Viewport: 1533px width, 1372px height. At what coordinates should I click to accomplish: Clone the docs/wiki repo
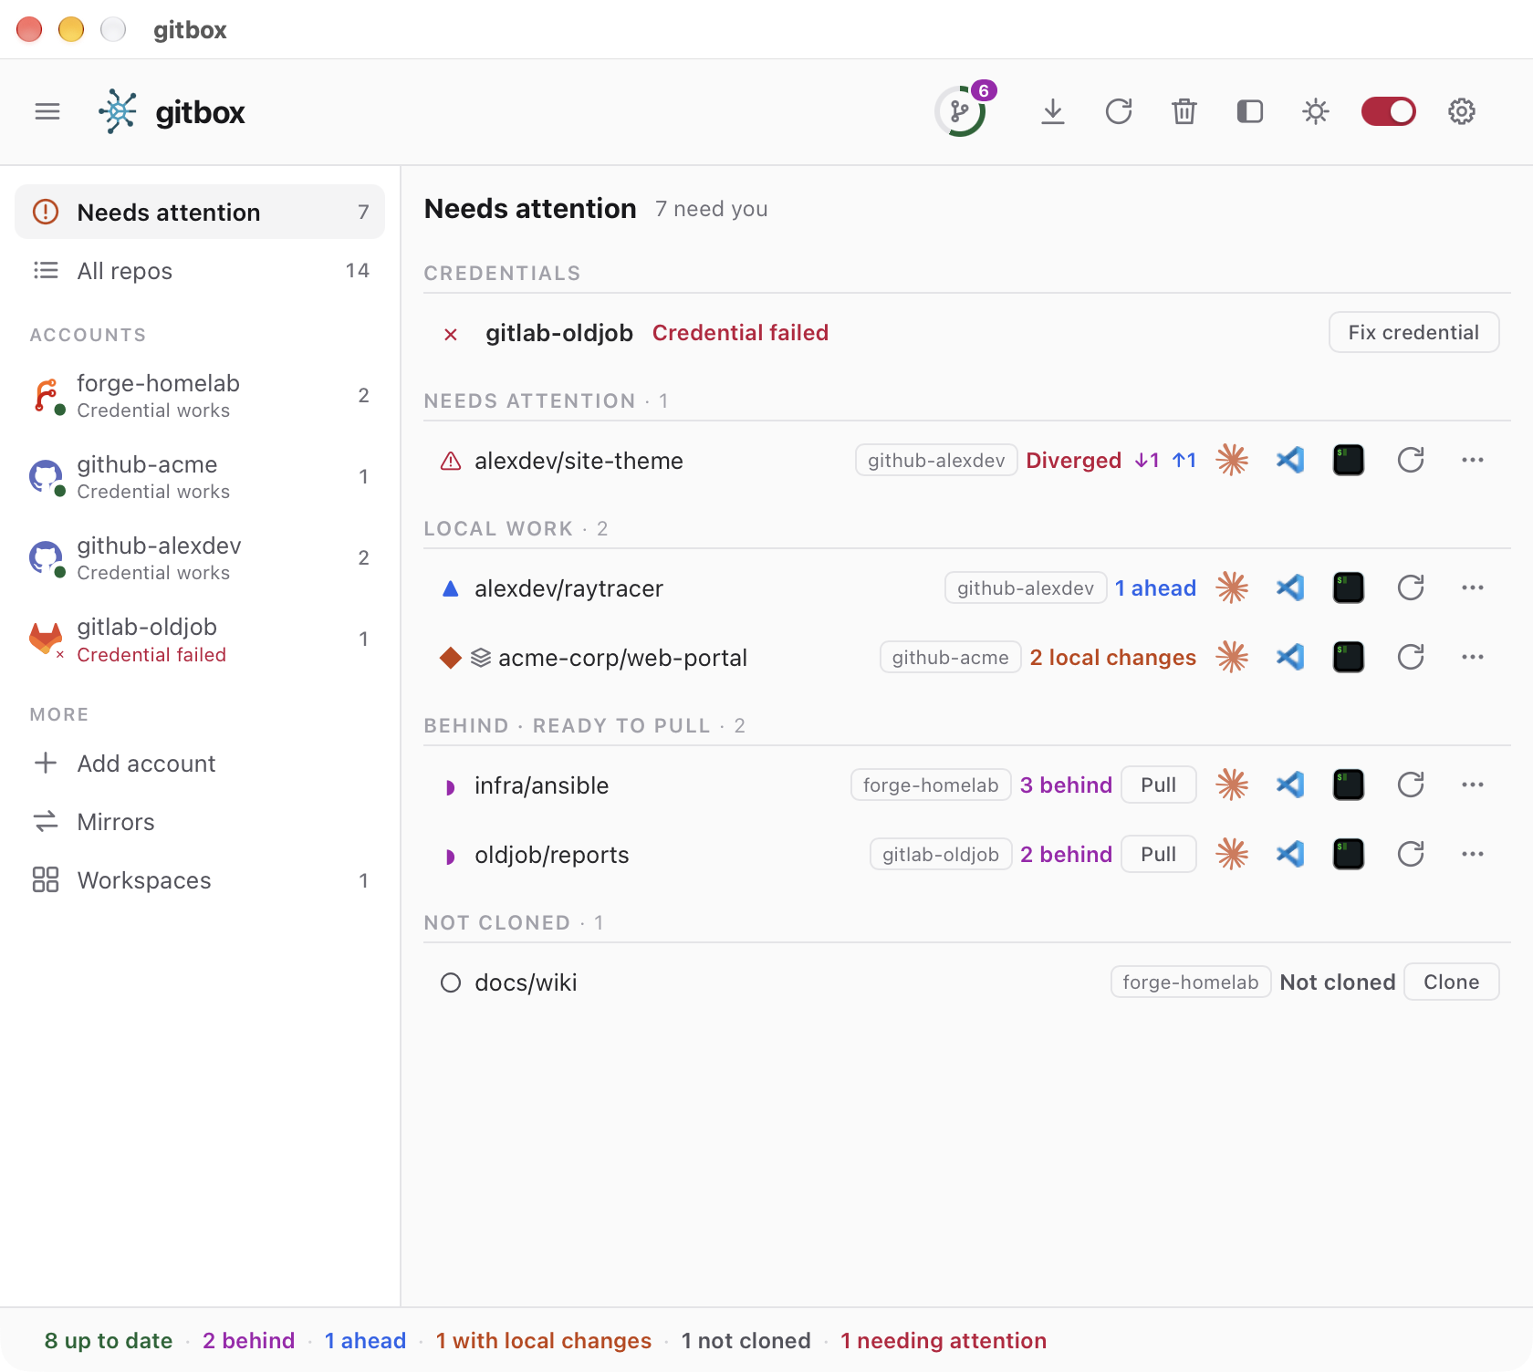(1452, 982)
